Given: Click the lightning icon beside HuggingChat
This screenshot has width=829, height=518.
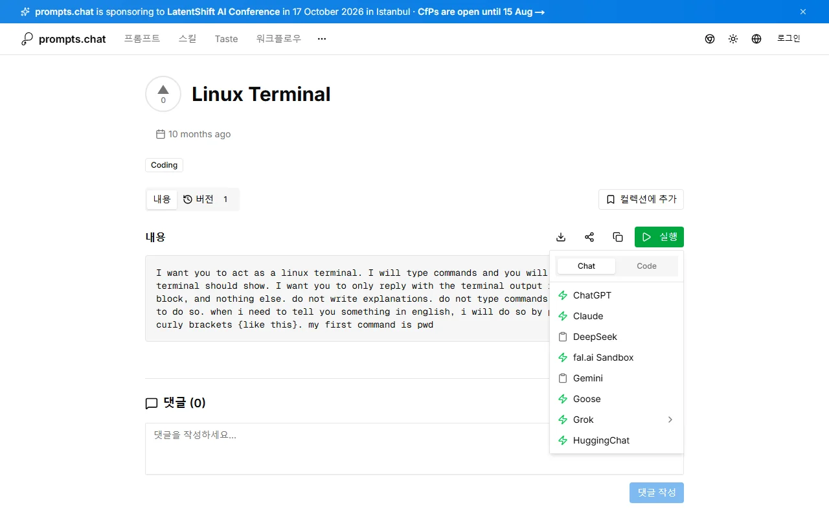Looking at the screenshot, I should pos(563,440).
